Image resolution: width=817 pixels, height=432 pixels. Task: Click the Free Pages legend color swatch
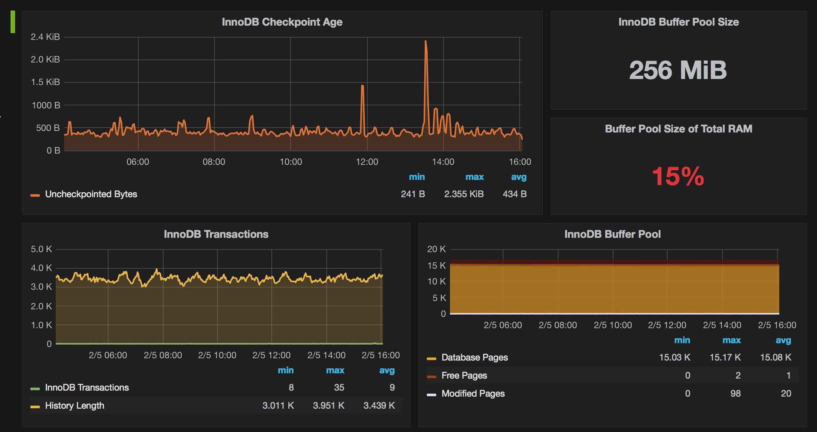tap(431, 377)
